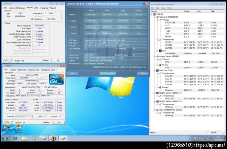Open the Processor #1 selection dropdown
Image resolution: width=227 pixels, height=149 pixels.
click(x=24, y=117)
